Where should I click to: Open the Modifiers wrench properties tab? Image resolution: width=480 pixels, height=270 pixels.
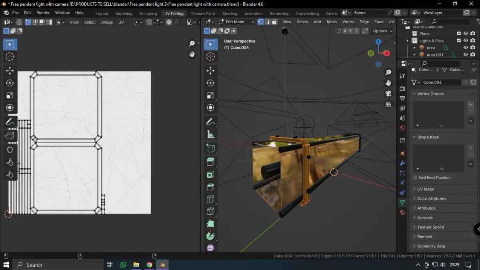[402, 163]
